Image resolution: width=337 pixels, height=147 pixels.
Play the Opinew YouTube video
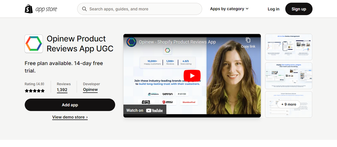[192, 76]
